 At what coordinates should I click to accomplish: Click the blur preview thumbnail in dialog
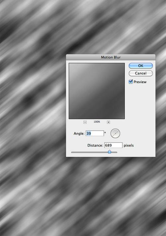[x=97, y=91]
